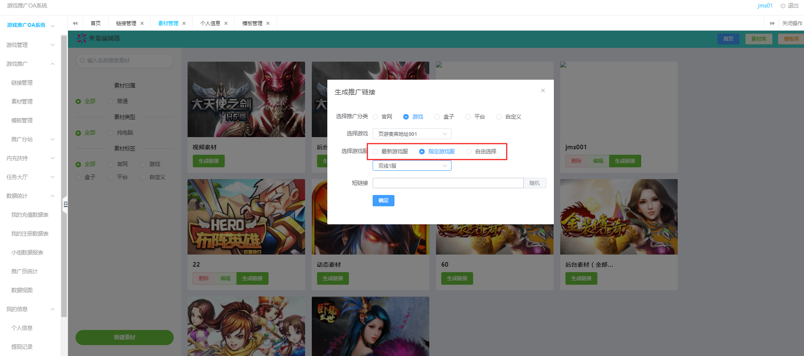Close the 链接管理 tab via its X icon
Image resolution: width=804 pixels, height=356 pixels.
point(142,23)
